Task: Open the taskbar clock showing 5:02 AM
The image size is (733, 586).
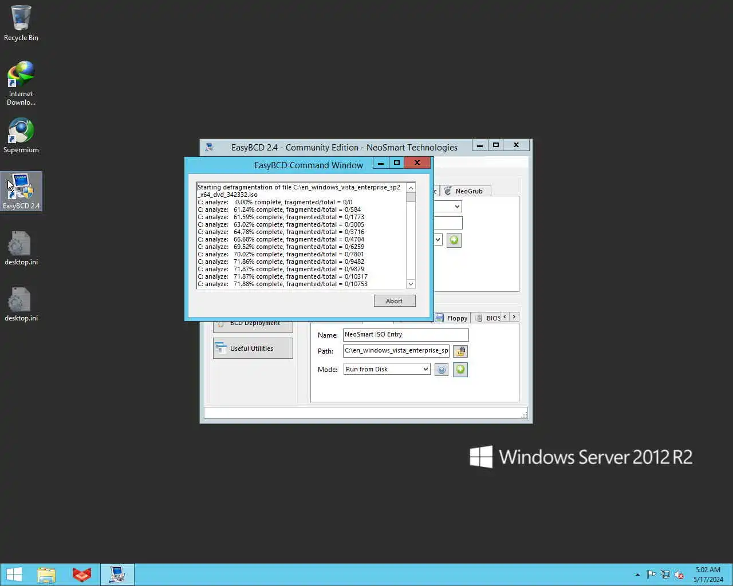Action: point(708,575)
